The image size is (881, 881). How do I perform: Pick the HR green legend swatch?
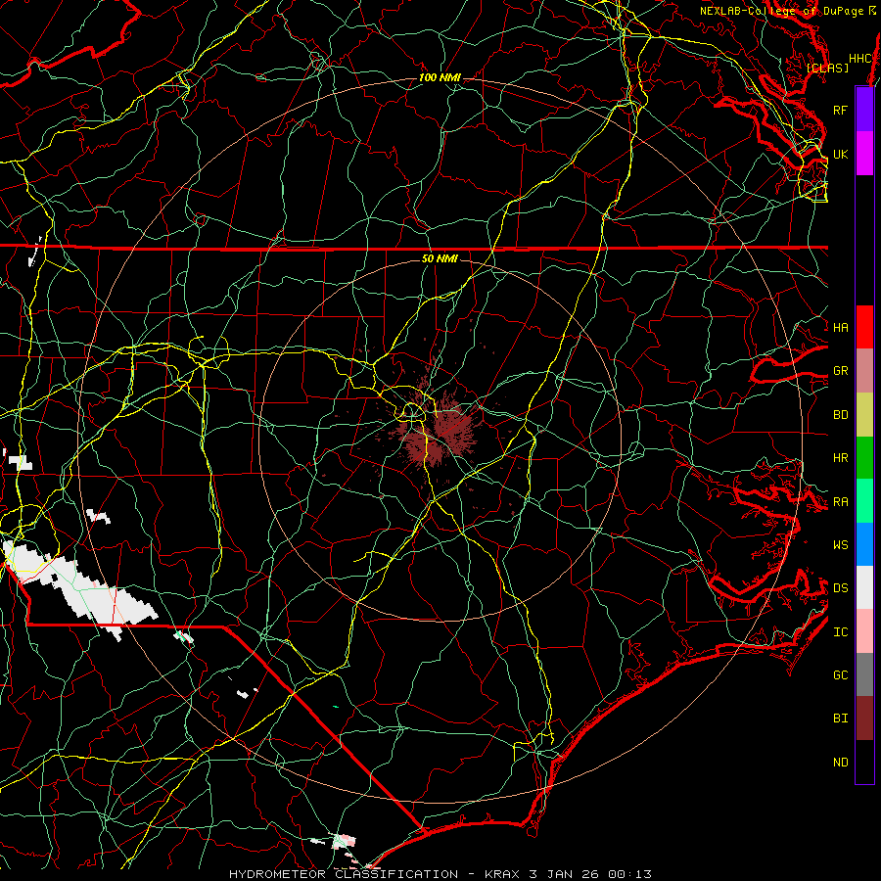pyautogui.click(x=864, y=458)
